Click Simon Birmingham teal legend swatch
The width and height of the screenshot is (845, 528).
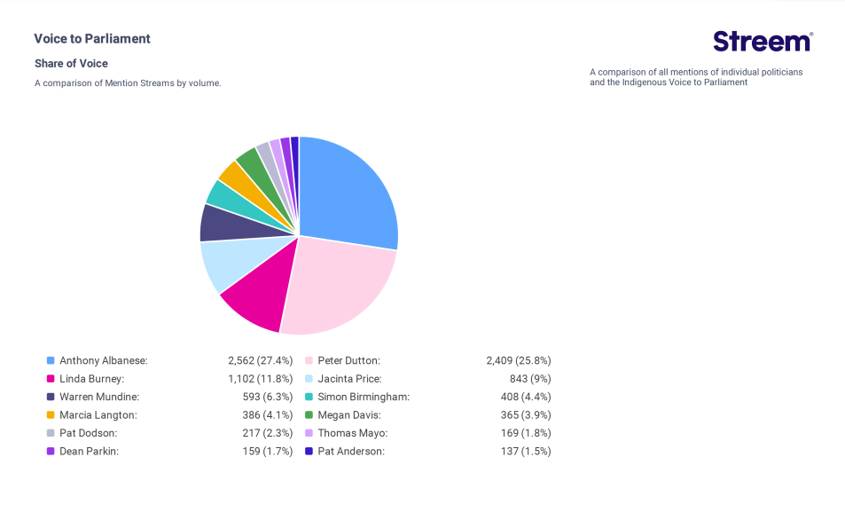coord(309,397)
